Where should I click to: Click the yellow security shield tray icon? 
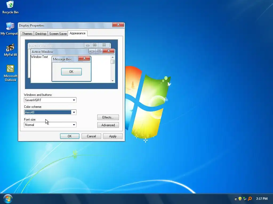click(240, 199)
